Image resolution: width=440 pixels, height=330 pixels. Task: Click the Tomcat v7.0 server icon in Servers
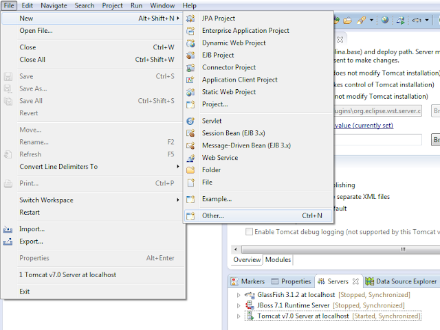click(250, 316)
